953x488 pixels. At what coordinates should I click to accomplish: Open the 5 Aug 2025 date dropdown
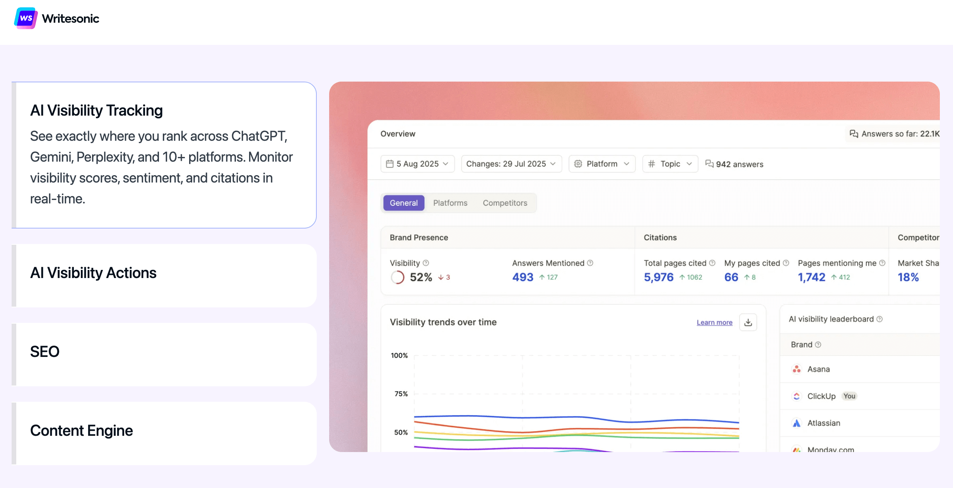click(417, 164)
